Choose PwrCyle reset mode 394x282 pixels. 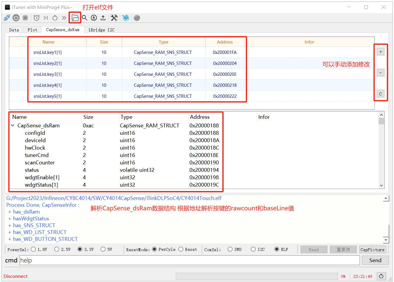click(x=154, y=249)
